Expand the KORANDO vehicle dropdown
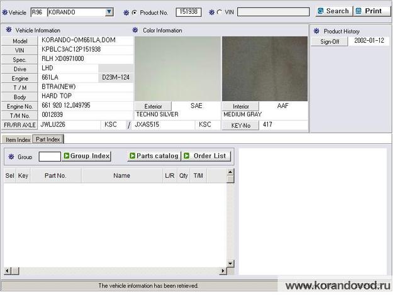 coord(109,12)
